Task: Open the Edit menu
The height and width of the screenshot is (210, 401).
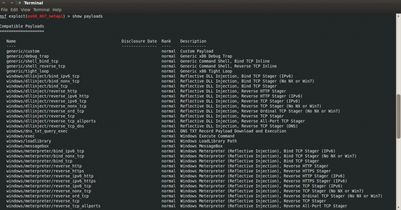Action: coord(14,10)
